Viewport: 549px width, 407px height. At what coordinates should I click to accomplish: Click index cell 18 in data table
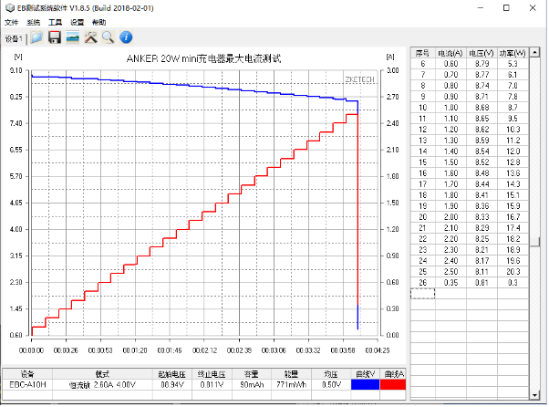[422, 195]
